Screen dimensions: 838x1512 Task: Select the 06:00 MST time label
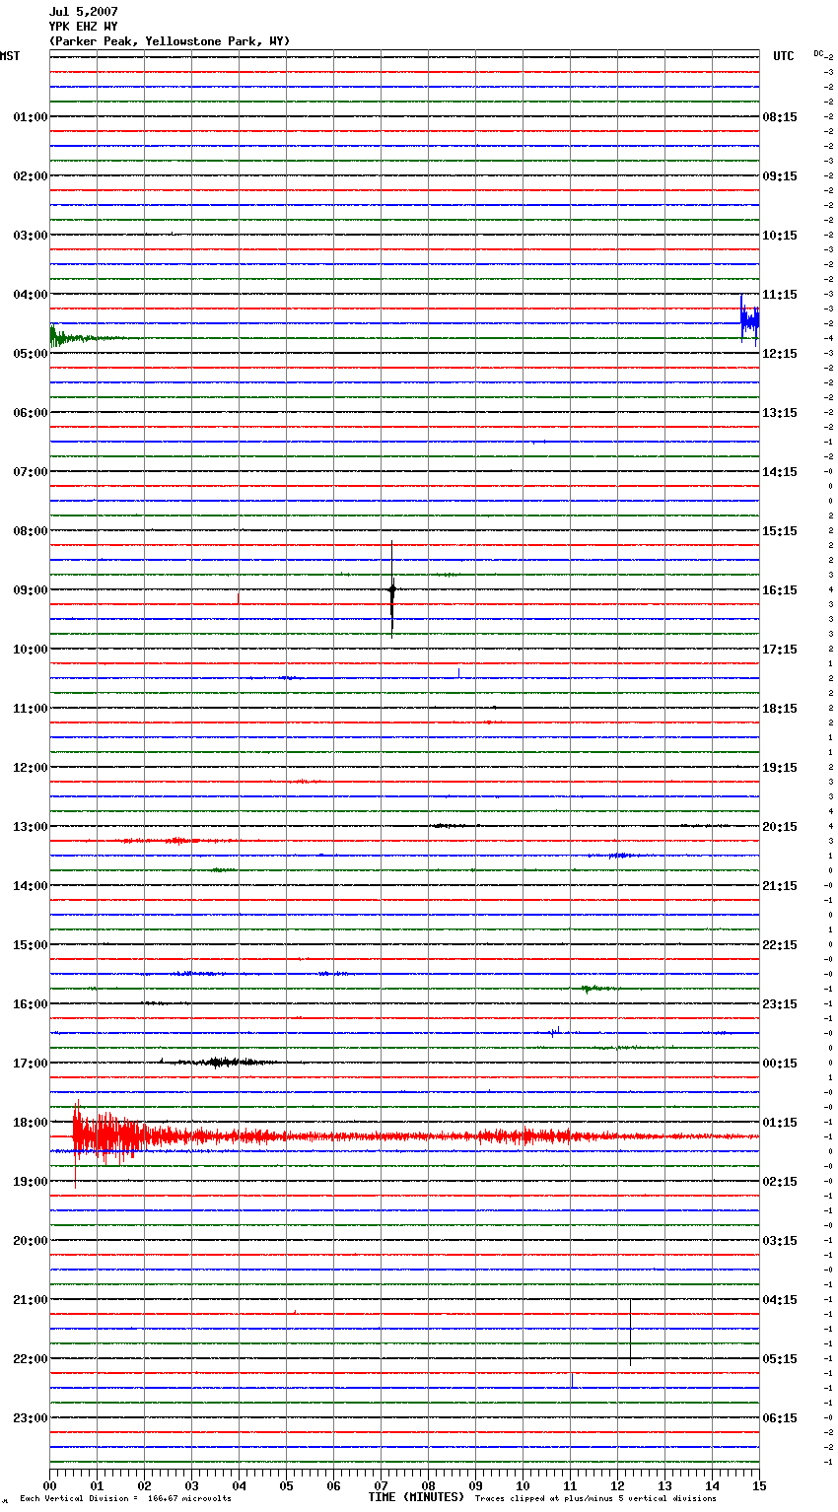pyautogui.click(x=30, y=413)
